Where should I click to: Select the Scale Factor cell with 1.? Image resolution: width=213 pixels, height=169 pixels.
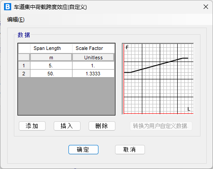[93, 66]
